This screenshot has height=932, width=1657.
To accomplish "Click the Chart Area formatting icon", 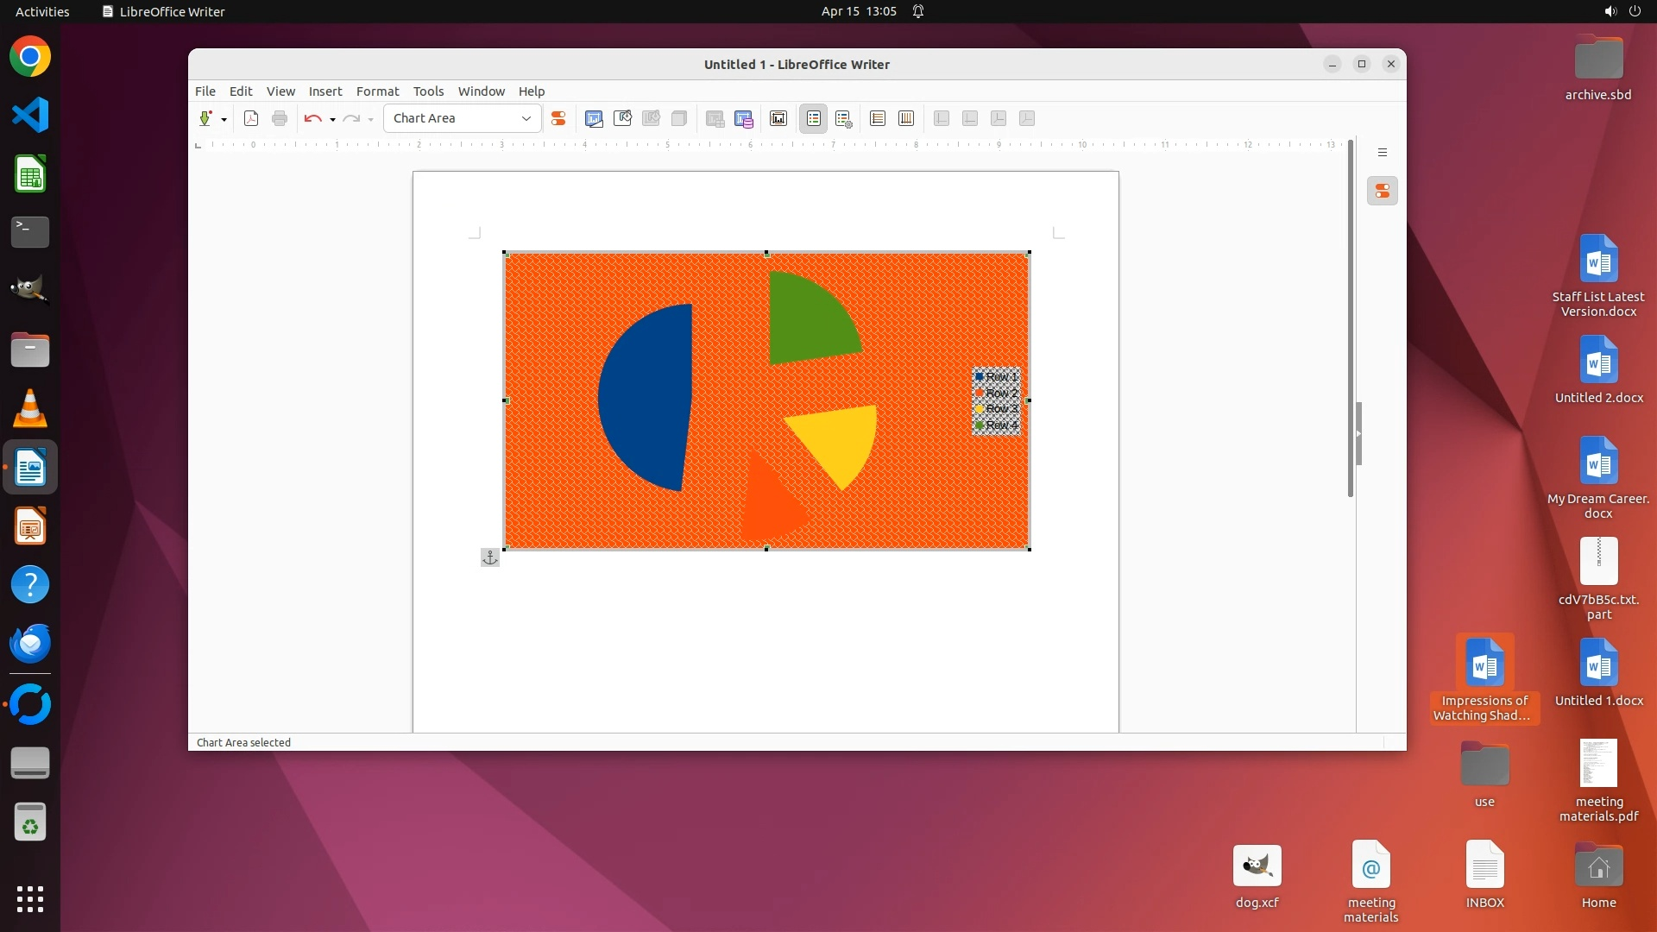I will point(622,119).
